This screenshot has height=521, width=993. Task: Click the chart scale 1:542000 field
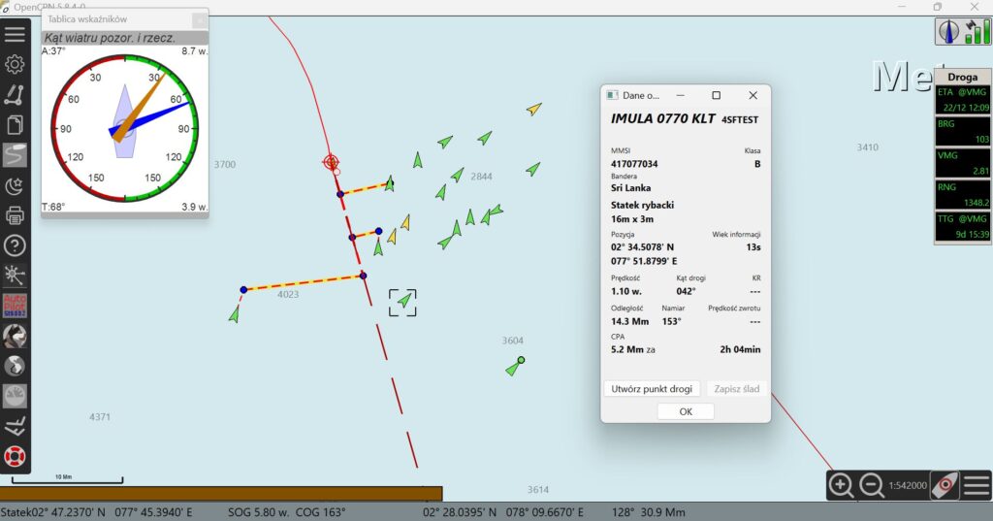(x=907, y=485)
